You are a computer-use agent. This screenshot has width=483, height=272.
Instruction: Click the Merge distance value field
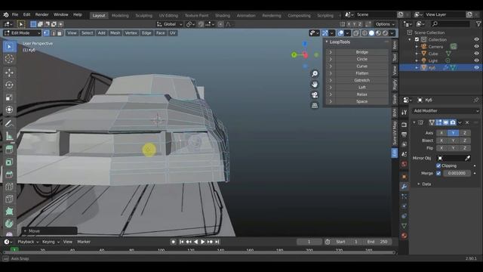pyautogui.click(x=457, y=173)
